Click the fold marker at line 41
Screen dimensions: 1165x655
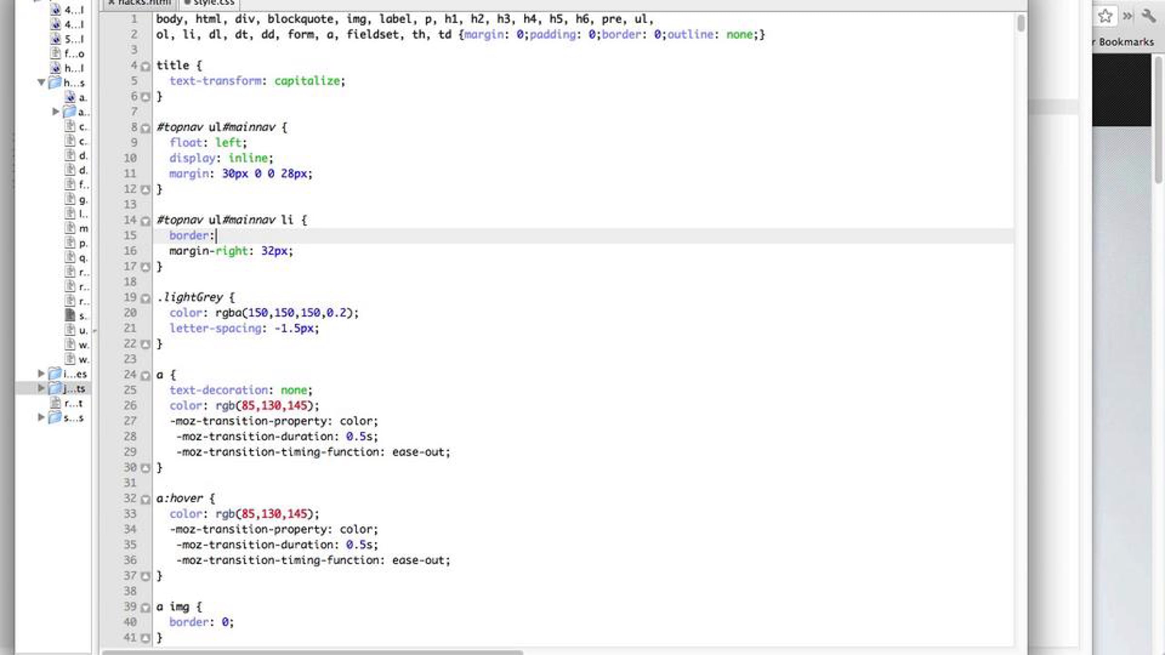[145, 639]
